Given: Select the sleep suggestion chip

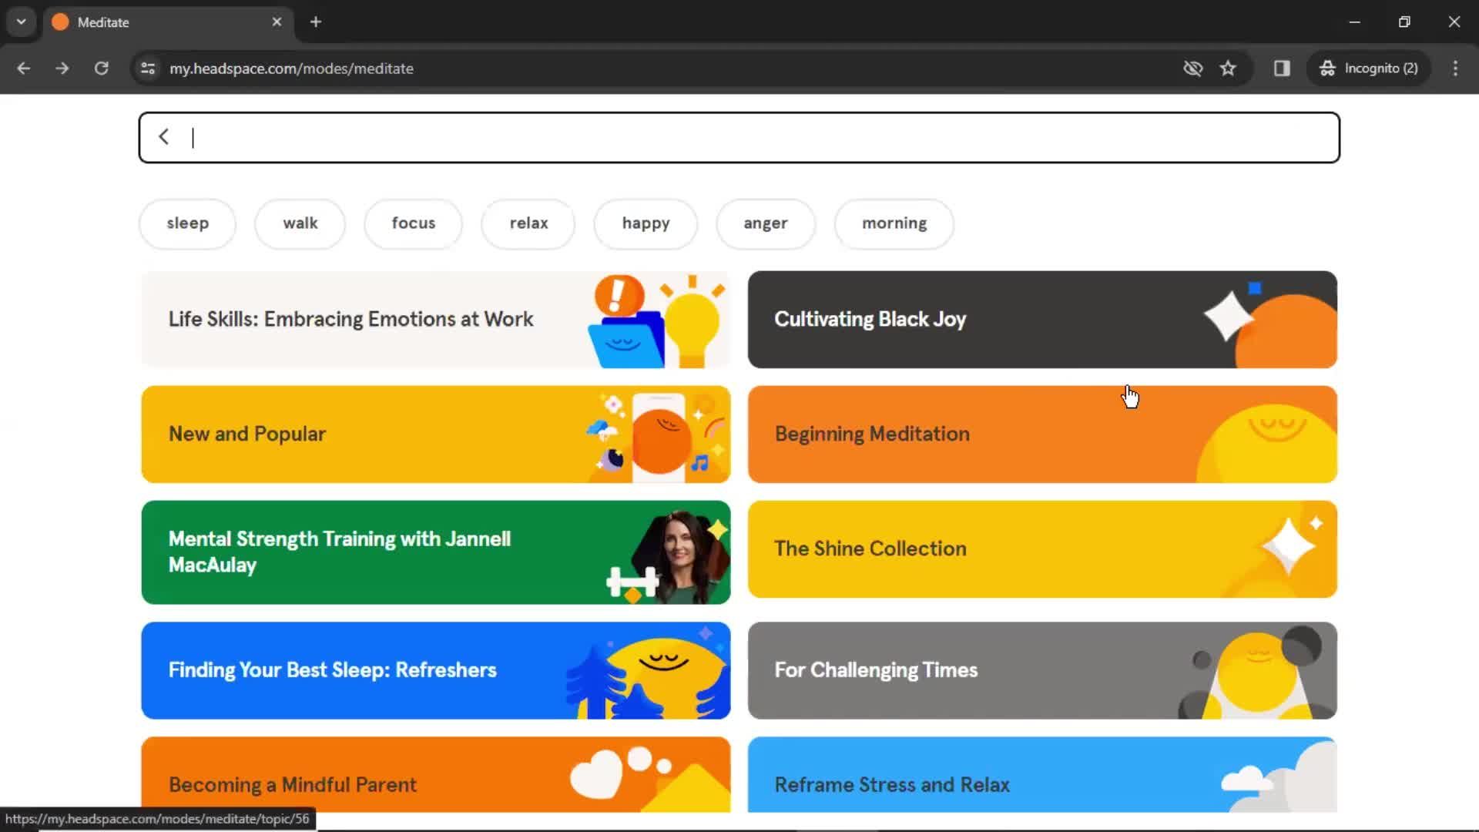Looking at the screenshot, I should coord(187,223).
